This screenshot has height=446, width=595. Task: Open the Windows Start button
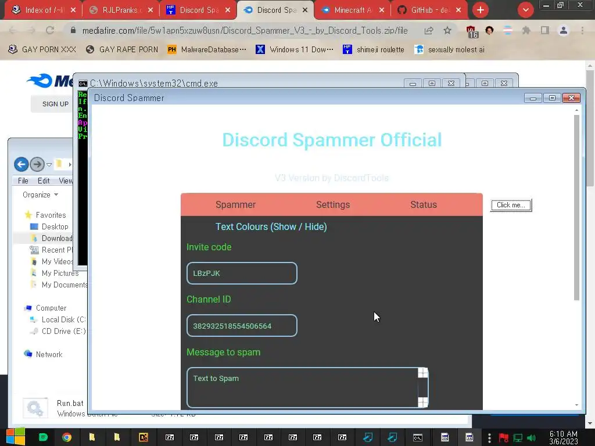(x=15, y=437)
